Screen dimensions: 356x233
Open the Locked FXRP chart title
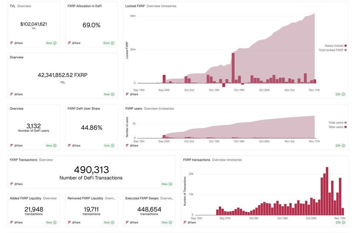coord(135,6)
